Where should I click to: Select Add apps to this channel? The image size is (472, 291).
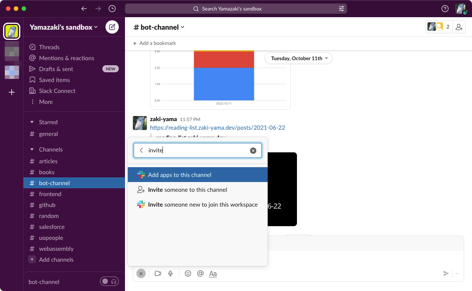[198, 175]
